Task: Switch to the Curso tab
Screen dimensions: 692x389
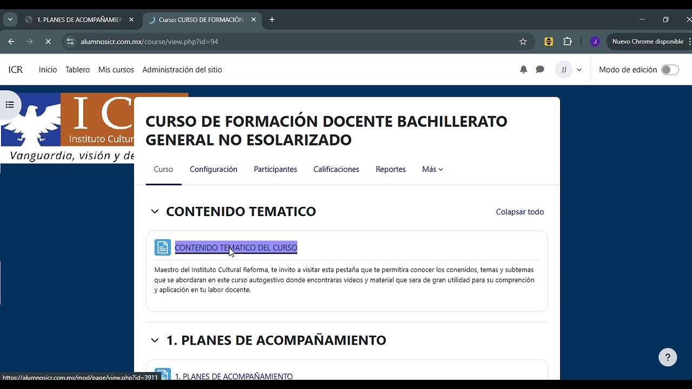Action: click(163, 169)
